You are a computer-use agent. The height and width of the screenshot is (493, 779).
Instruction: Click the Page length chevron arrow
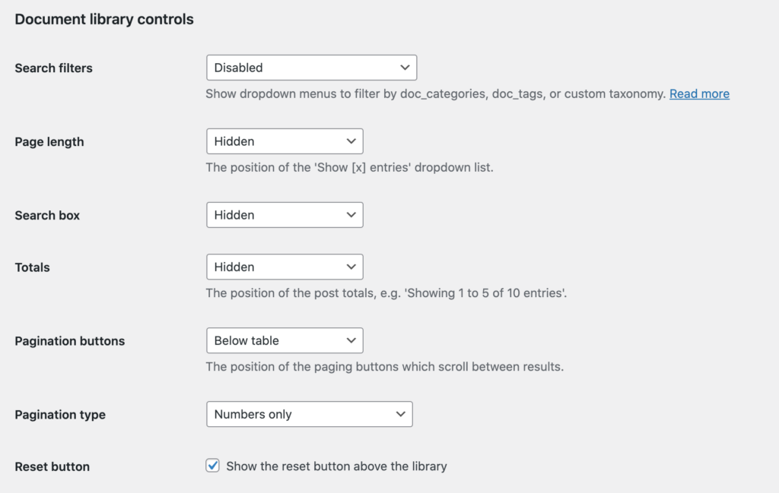point(351,141)
